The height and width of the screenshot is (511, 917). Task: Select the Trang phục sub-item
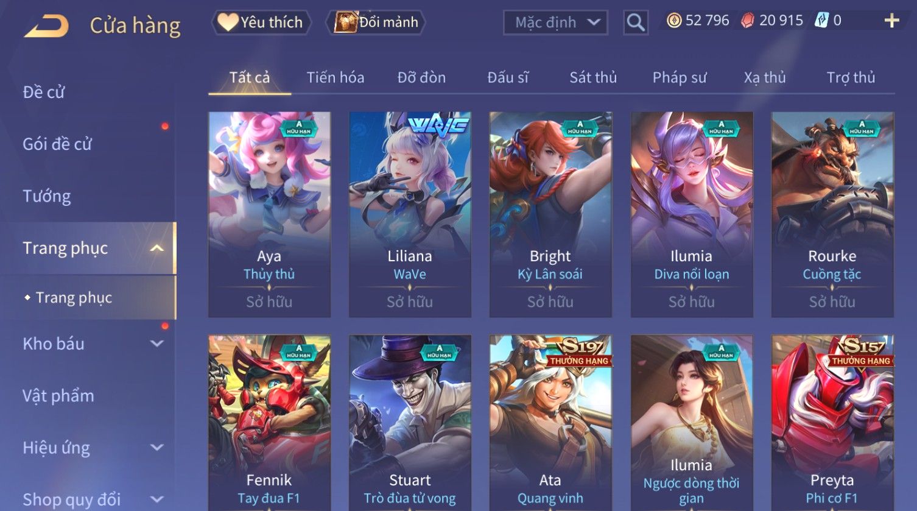pyautogui.click(x=74, y=297)
